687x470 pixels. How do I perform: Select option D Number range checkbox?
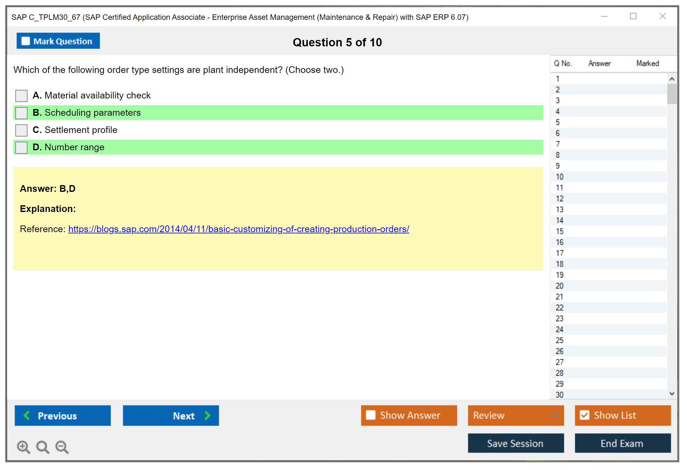21,147
